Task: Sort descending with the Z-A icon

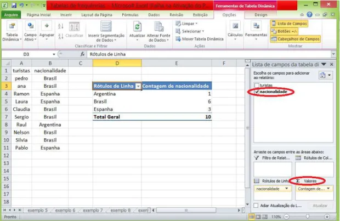Action: tap(61, 36)
